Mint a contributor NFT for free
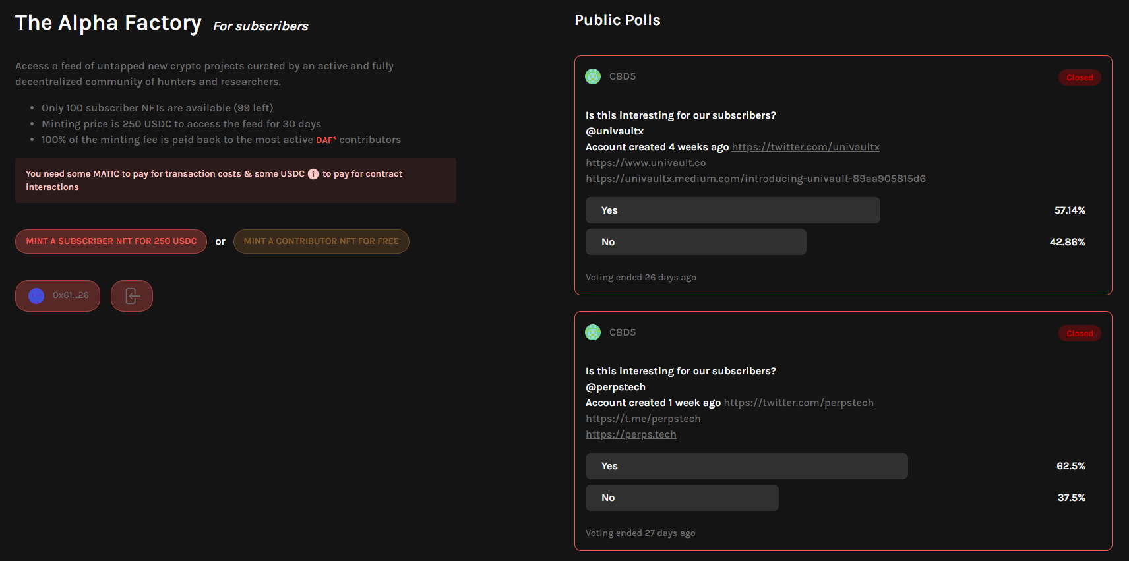Viewport: 1129px width, 561px height. click(321, 241)
